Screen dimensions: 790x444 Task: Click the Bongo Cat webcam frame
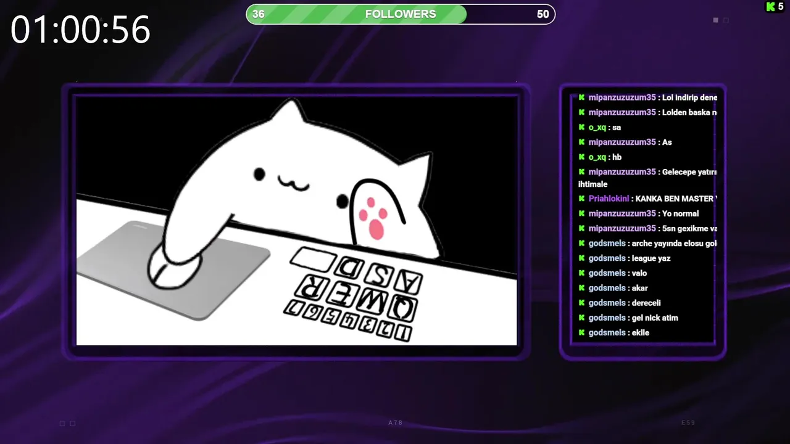point(296,220)
